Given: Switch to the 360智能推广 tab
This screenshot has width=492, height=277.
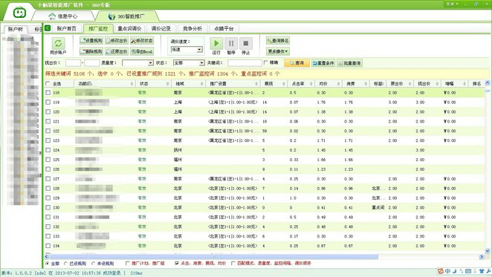Looking at the screenshot, I should [x=127, y=16].
